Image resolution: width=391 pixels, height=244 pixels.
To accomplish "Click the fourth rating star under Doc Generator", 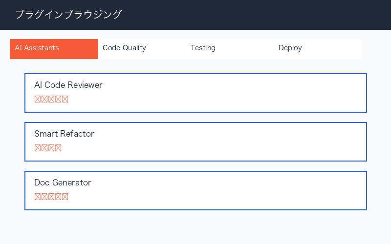I will pyautogui.click(x=58, y=197).
